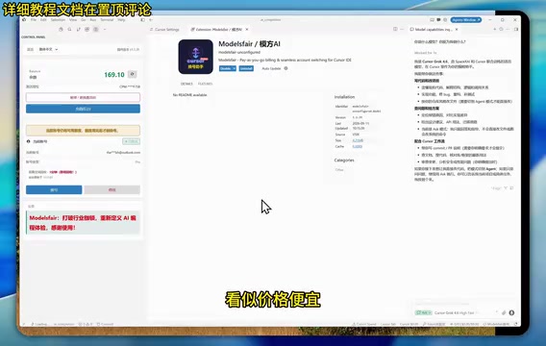The image size is (546, 346).
Task: Click the wide blue button under the pink outlined button
Action: [83, 109]
